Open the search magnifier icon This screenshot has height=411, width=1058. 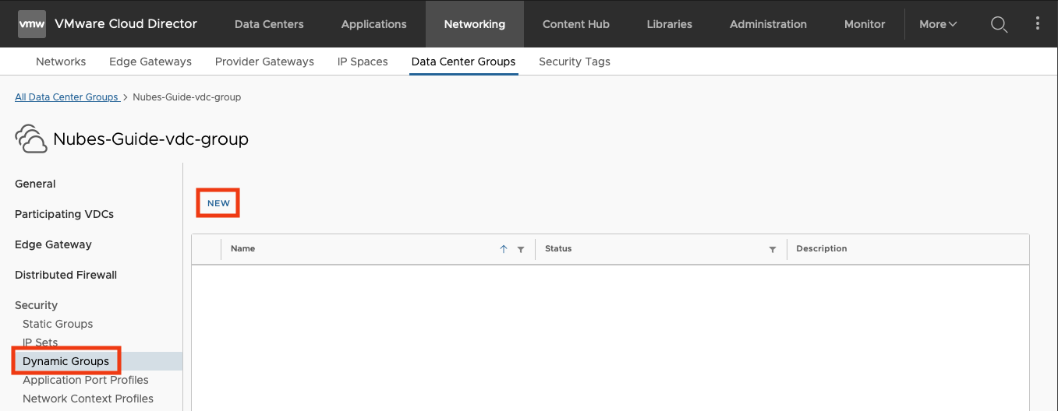[999, 24]
